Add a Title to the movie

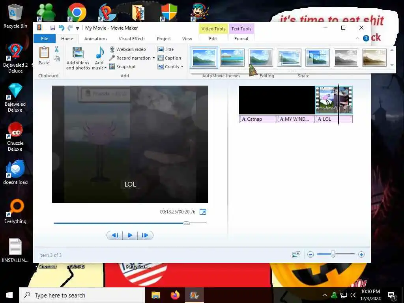pos(166,49)
